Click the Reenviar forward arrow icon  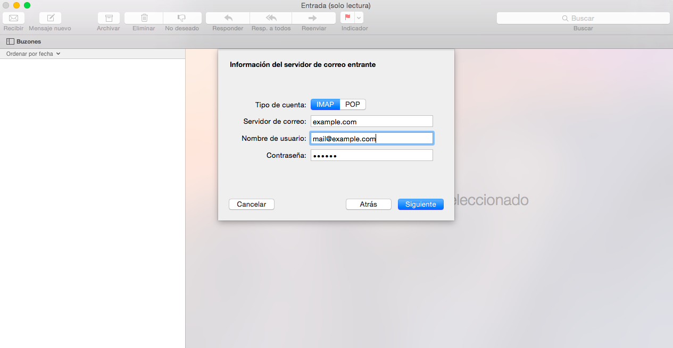coord(314,18)
